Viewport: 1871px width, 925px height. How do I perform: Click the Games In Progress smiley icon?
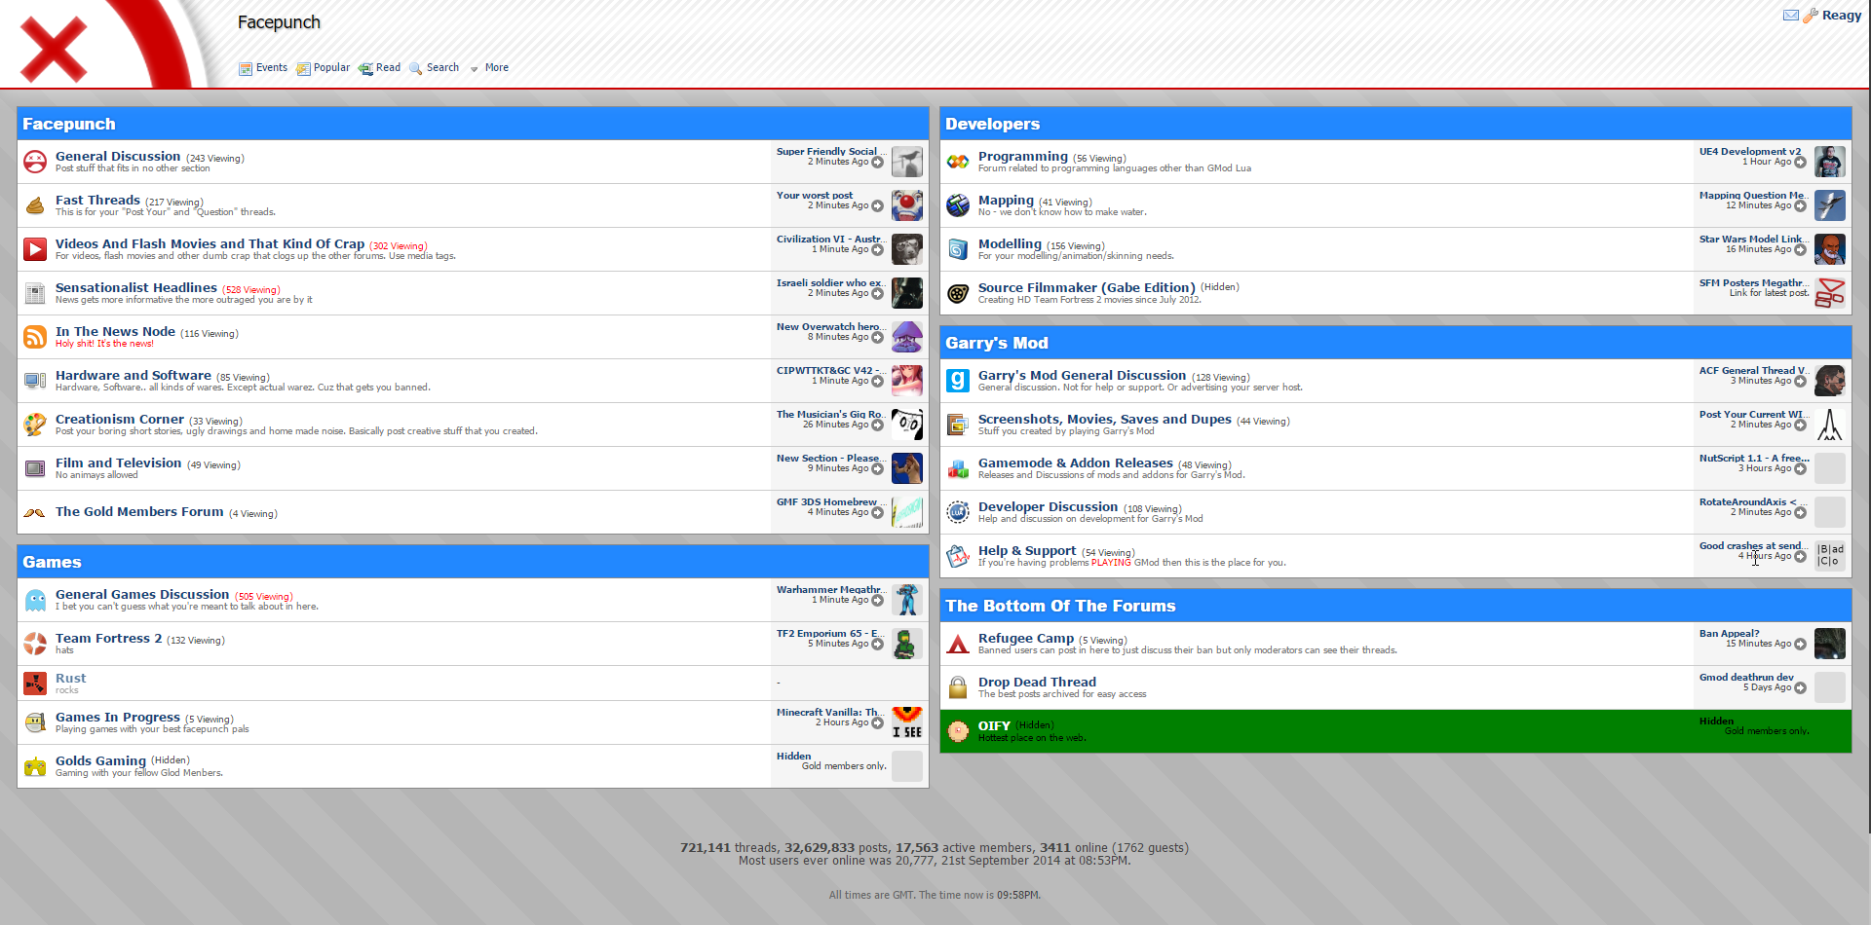35,722
